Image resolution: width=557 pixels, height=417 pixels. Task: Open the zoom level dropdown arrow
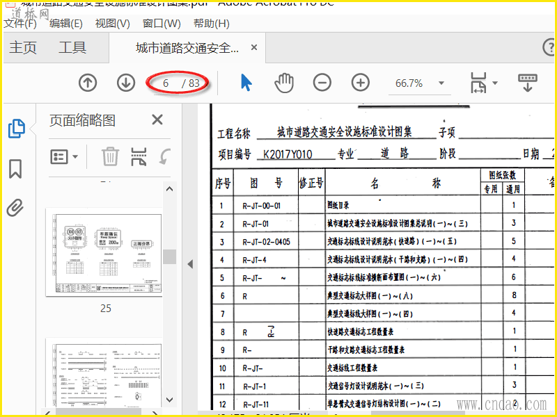[x=441, y=83]
